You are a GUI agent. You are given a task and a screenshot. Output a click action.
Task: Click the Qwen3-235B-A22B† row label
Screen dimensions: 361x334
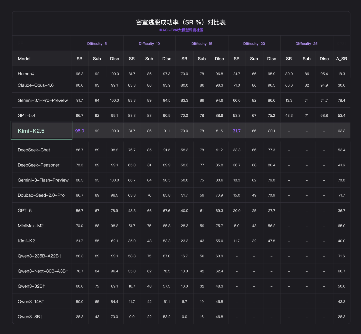tap(39, 256)
